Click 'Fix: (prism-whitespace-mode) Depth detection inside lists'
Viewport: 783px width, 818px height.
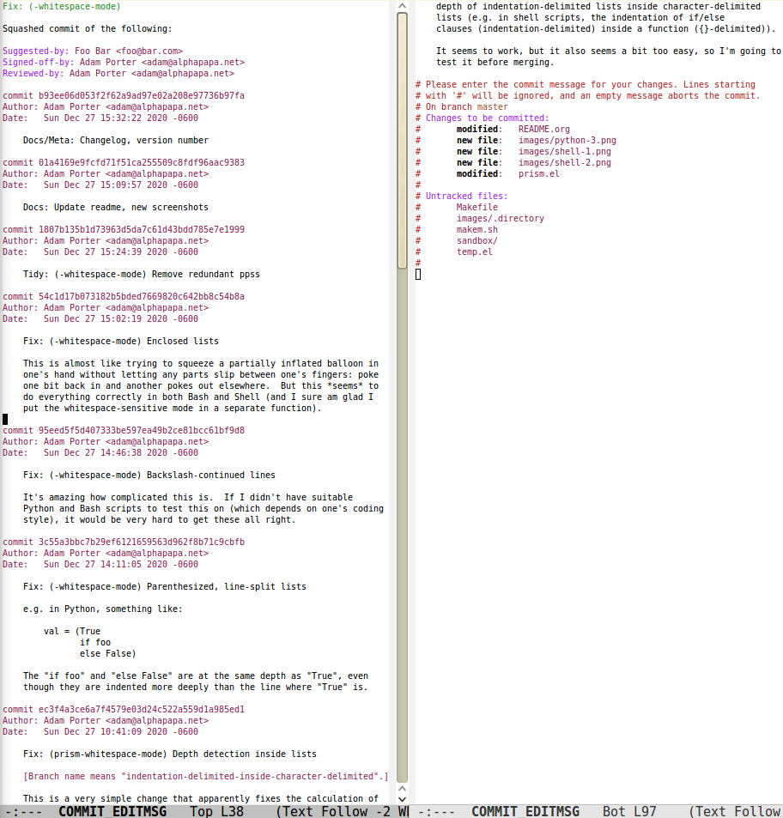(x=170, y=754)
